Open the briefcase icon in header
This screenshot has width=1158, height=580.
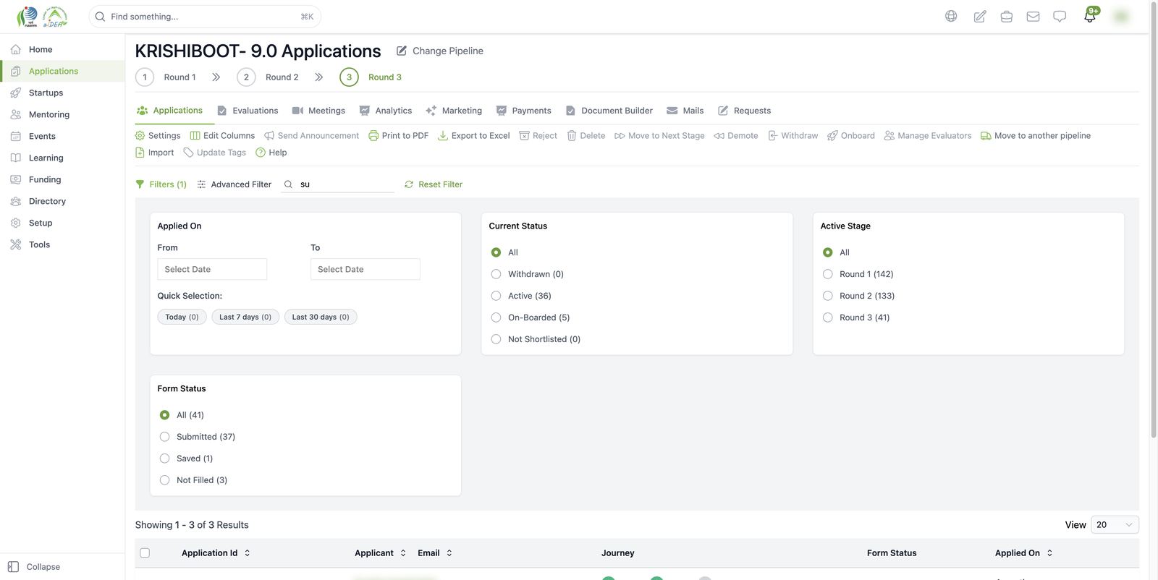coord(1006,16)
